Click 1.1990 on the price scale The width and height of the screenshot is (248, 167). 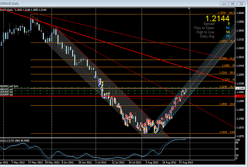tap(240, 101)
